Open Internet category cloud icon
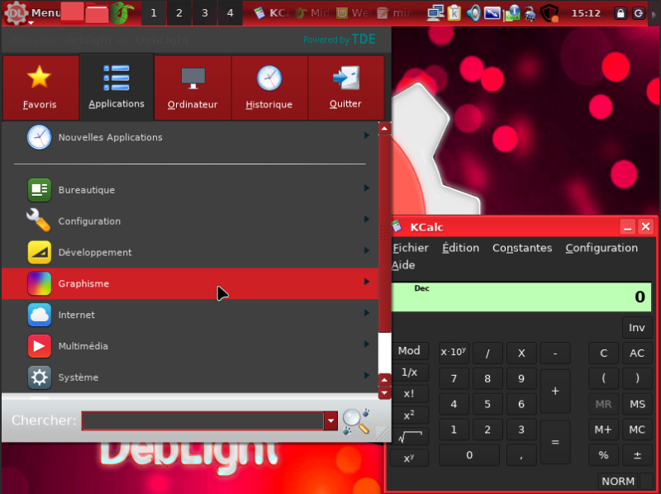The width and height of the screenshot is (661, 494). tap(40, 315)
